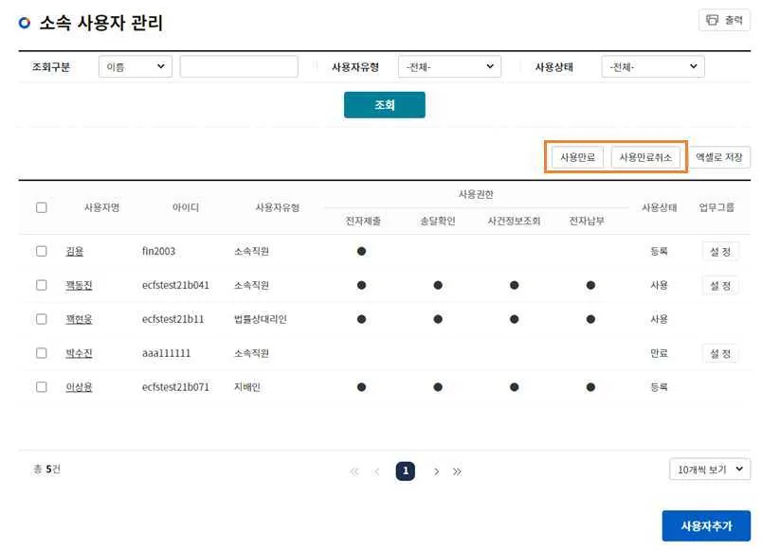This screenshot has height=551, width=762.
Task: Open user name link for aaa111111
Action: click(x=79, y=353)
